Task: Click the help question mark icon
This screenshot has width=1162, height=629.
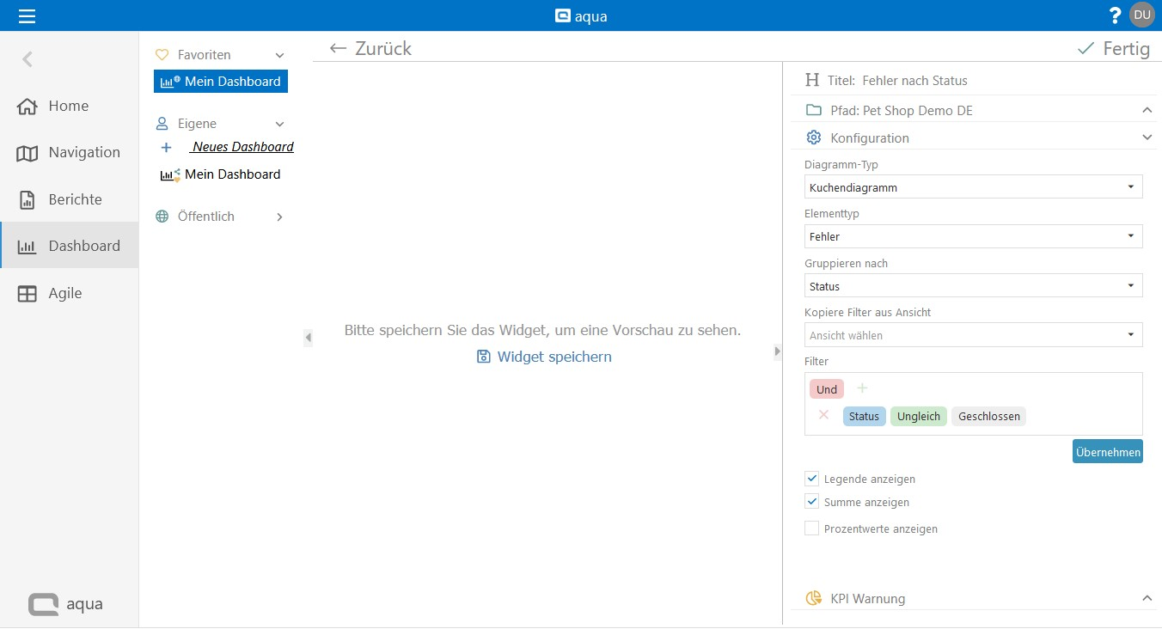Action: (x=1115, y=15)
